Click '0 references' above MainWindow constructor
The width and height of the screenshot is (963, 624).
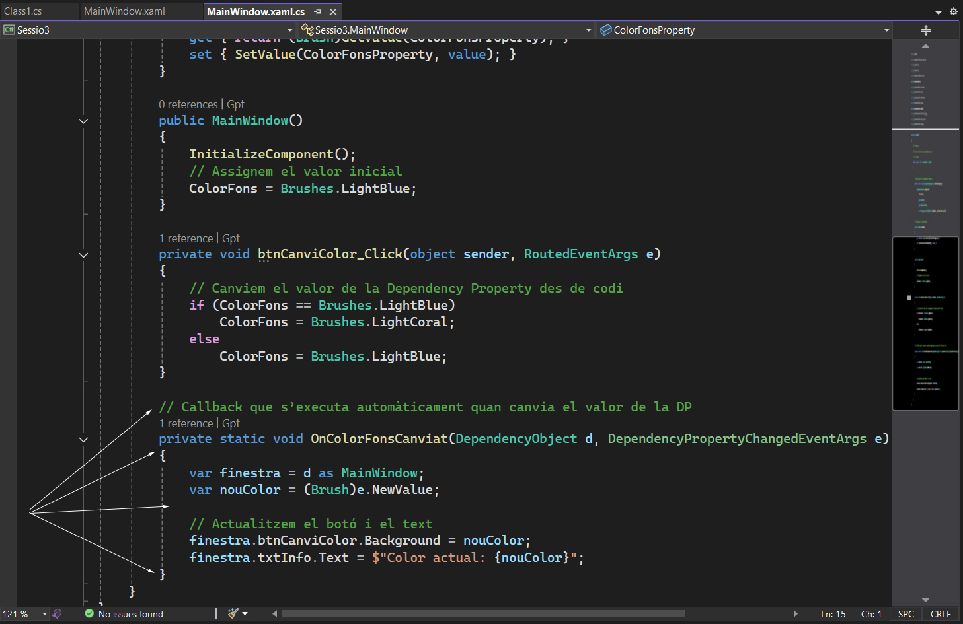point(188,104)
